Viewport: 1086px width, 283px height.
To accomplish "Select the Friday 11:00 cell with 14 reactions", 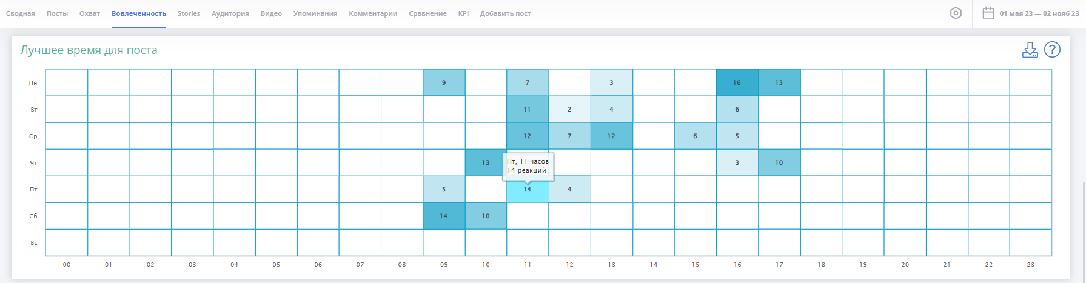I will 528,190.
